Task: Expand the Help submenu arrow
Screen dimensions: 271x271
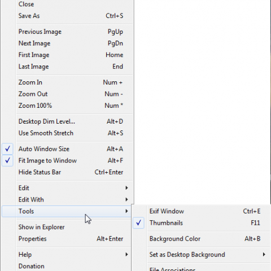Action: pyautogui.click(x=126, y=255)
